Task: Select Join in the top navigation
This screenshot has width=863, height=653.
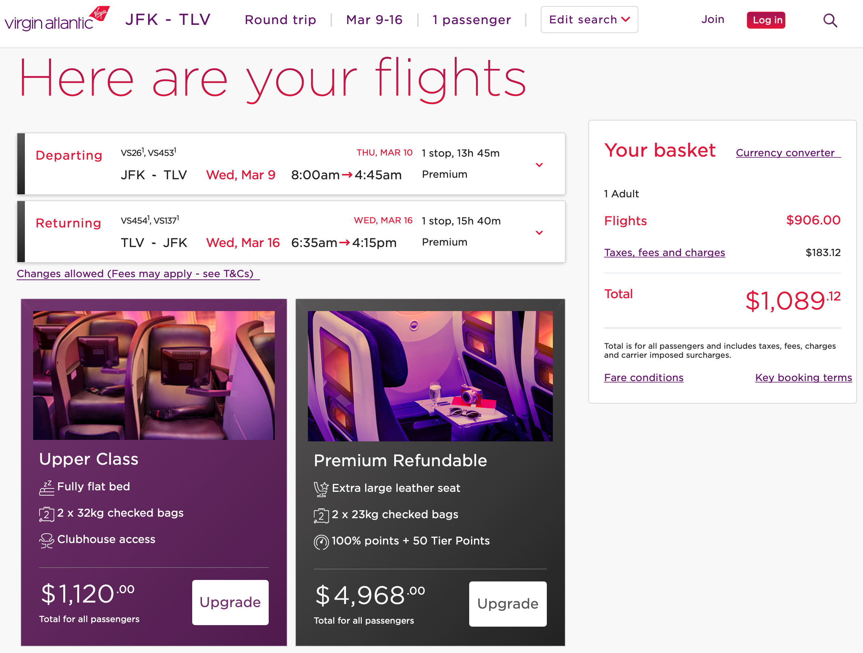Action: tap(713, 20)
